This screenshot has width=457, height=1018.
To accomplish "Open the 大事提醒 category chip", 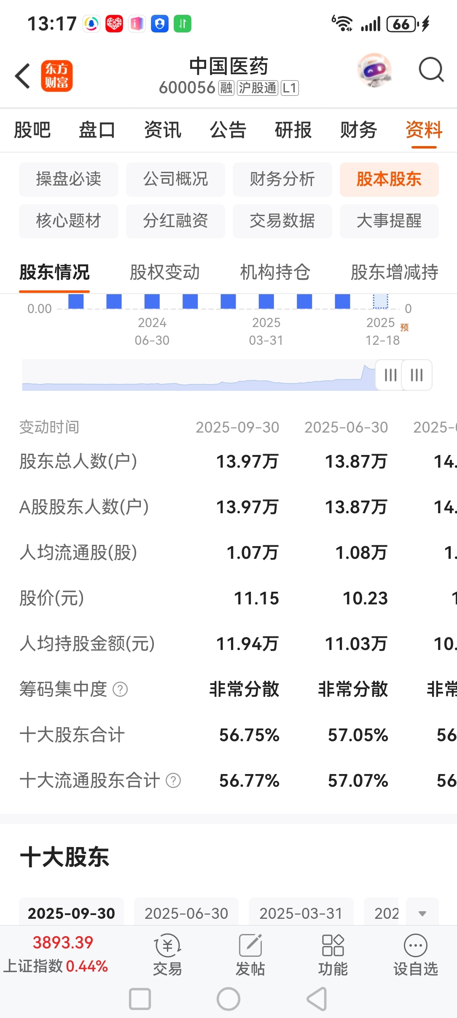I will [x=389, y=221].
